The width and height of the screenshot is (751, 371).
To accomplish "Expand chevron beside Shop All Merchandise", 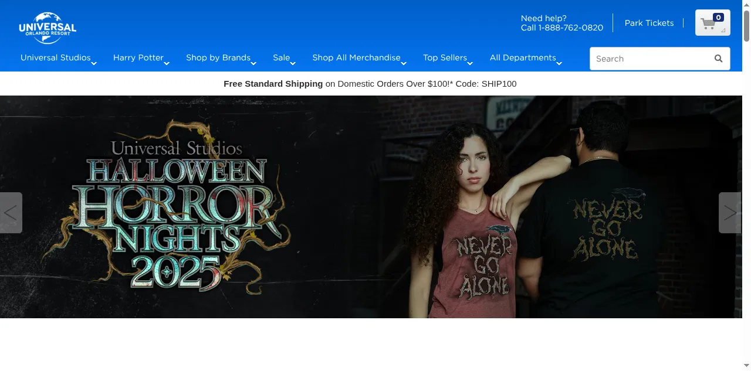I will pos(404,63).
